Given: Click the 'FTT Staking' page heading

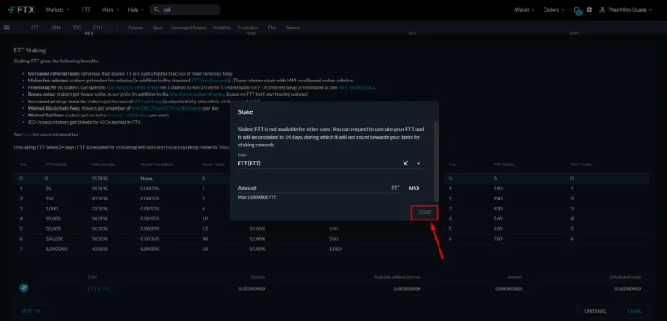Looking at the screenshot, I should point(30,51).
